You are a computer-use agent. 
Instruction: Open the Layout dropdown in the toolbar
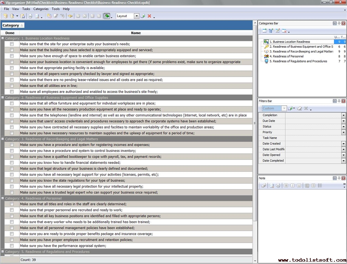point(136,16)
